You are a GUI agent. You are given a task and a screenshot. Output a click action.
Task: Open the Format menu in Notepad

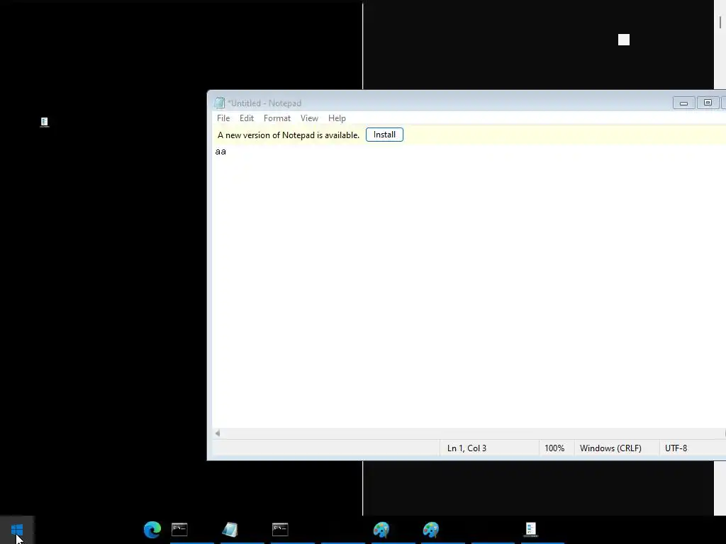click(x=277, y=118)
